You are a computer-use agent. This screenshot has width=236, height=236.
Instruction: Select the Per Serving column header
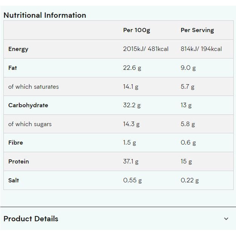pos(197,30)
